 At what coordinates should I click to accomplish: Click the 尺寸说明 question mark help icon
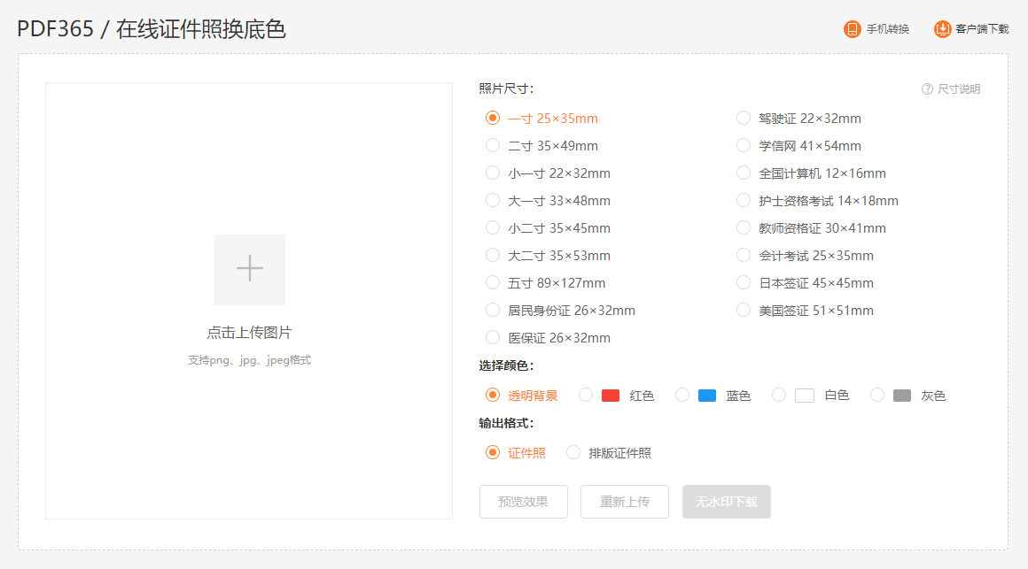[926, 88]
